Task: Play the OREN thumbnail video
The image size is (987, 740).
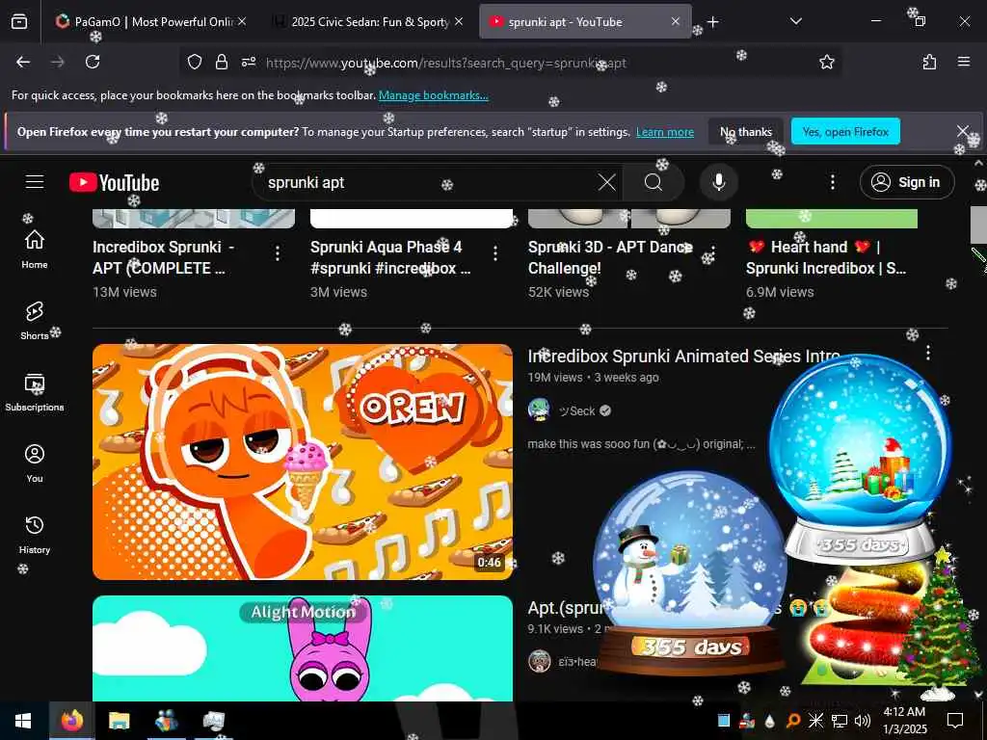Action: 303,462
